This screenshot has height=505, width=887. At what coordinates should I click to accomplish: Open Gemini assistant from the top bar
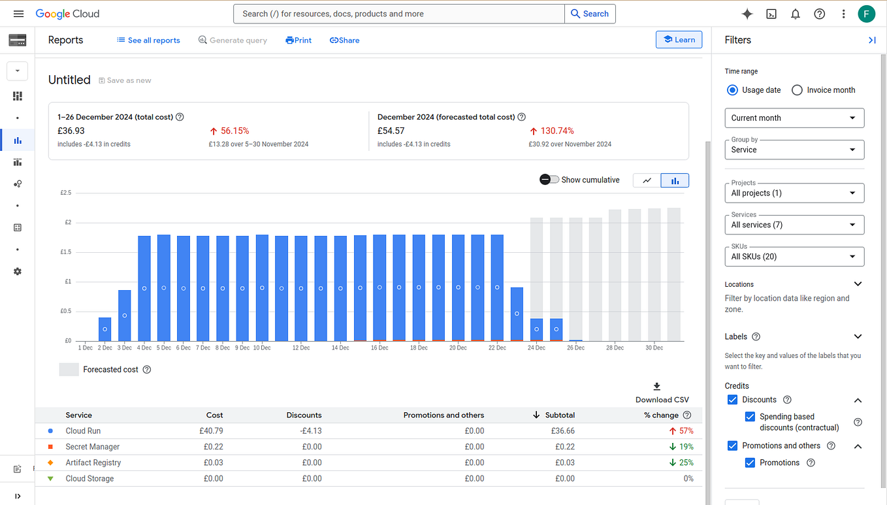click(747, 13)
